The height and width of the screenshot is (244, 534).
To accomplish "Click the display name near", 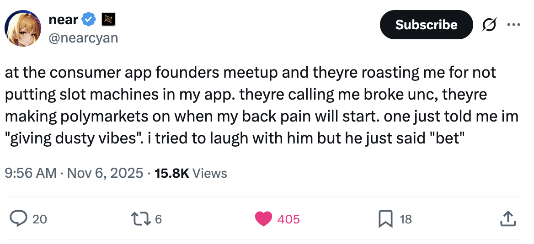I will (x=63, y=19).
